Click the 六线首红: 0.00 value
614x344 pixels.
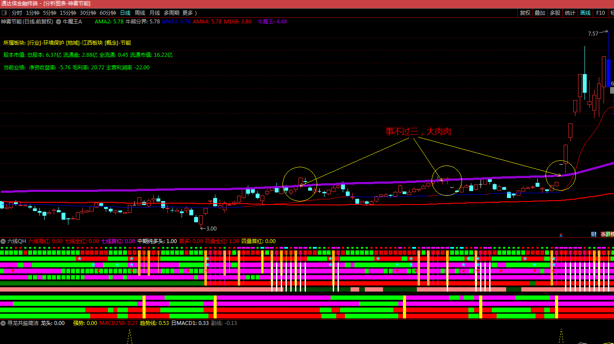[x=45, y=241]
